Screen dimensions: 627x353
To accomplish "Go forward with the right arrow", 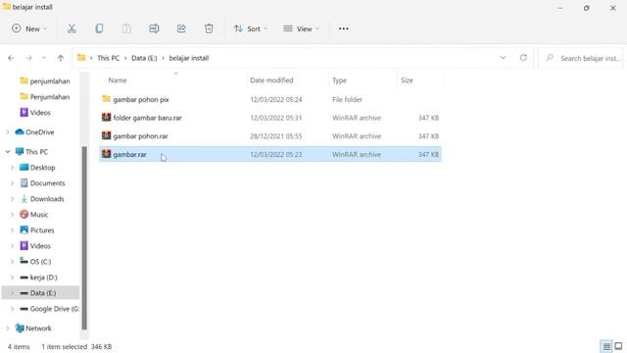I will point(28,58).
